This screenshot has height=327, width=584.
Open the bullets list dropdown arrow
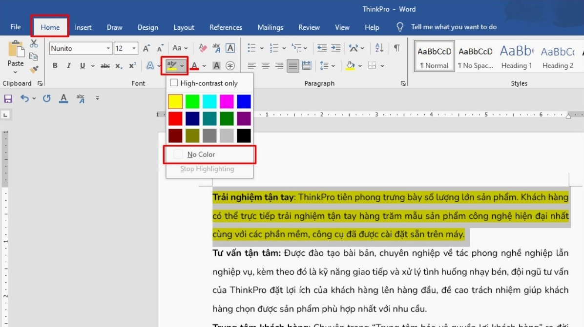tap(262, 48)
